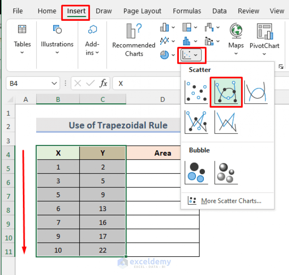
Task: Click the Maps globe icon
Action: tap(236, 31)
